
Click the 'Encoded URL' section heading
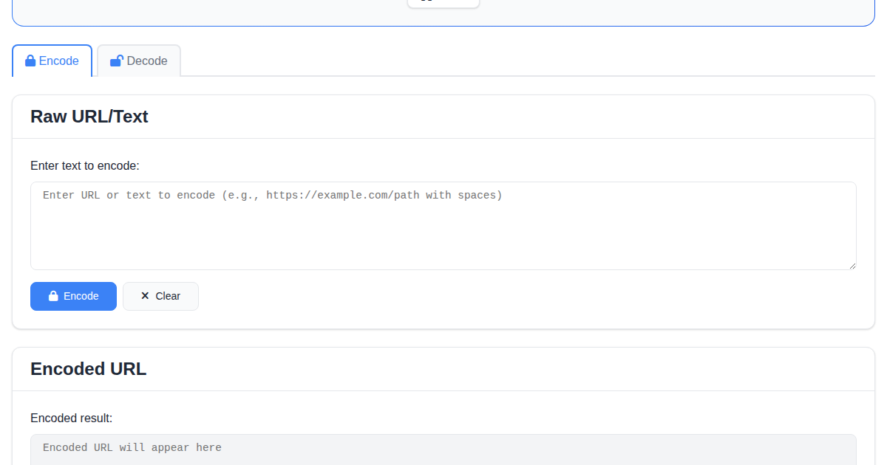(89, 369)
